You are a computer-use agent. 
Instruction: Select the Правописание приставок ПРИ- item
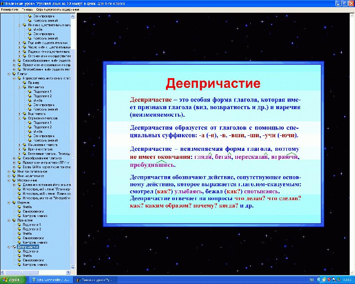(x=46, y=162)
